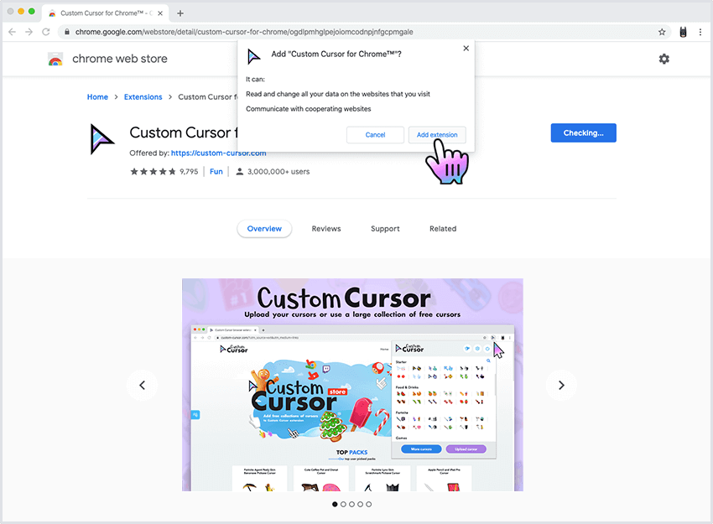Click the browser forward arrow

(x=29, y=32)
